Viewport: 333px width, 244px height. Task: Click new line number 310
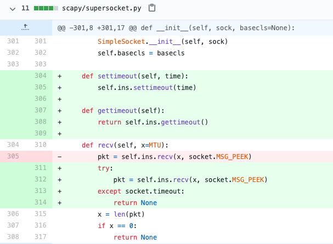(41, 145)
